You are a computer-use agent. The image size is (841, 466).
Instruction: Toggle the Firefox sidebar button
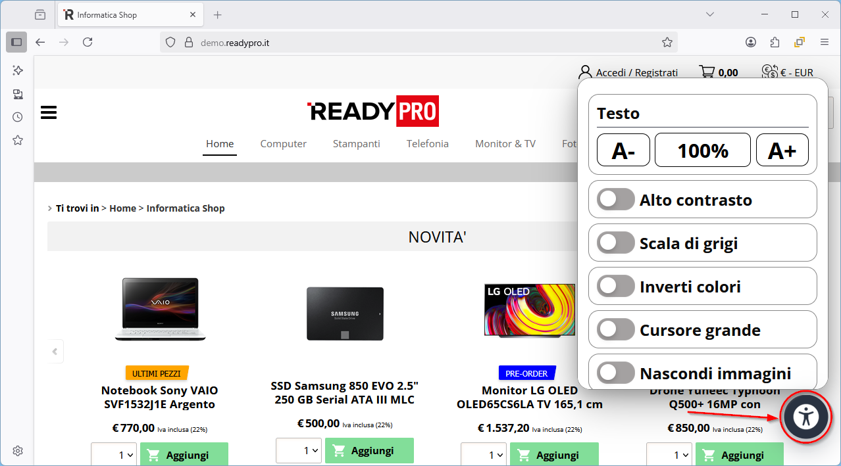coord(16,42)
